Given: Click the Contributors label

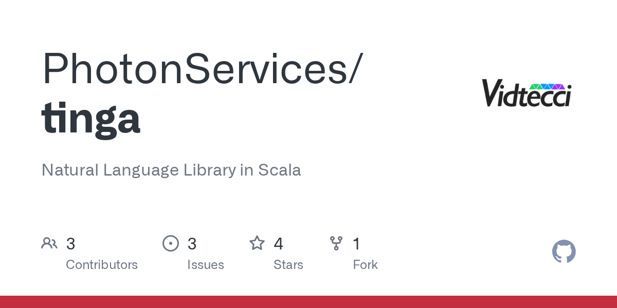Looking at the screenshot, I should point(102,265).
